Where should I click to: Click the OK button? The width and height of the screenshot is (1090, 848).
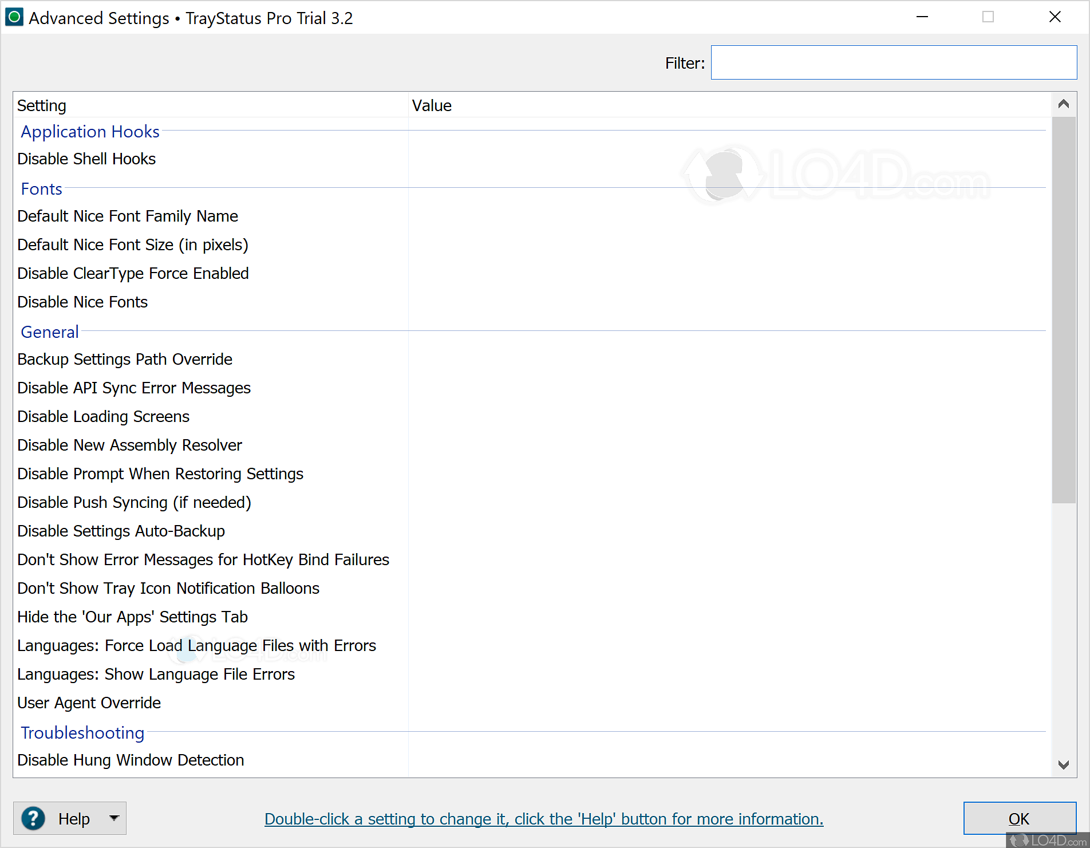click(1019, 818)
